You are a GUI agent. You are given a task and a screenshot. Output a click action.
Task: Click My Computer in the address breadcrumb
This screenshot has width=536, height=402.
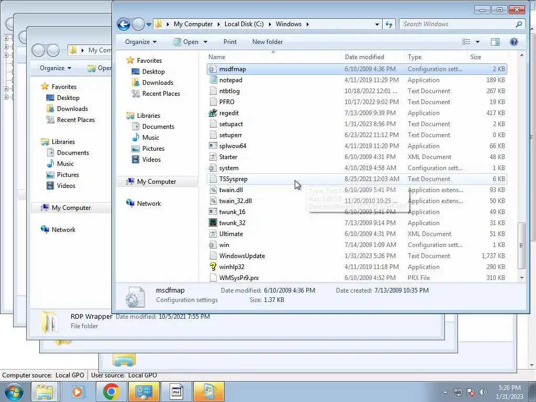pyautogui.click(x=193, y=24)
